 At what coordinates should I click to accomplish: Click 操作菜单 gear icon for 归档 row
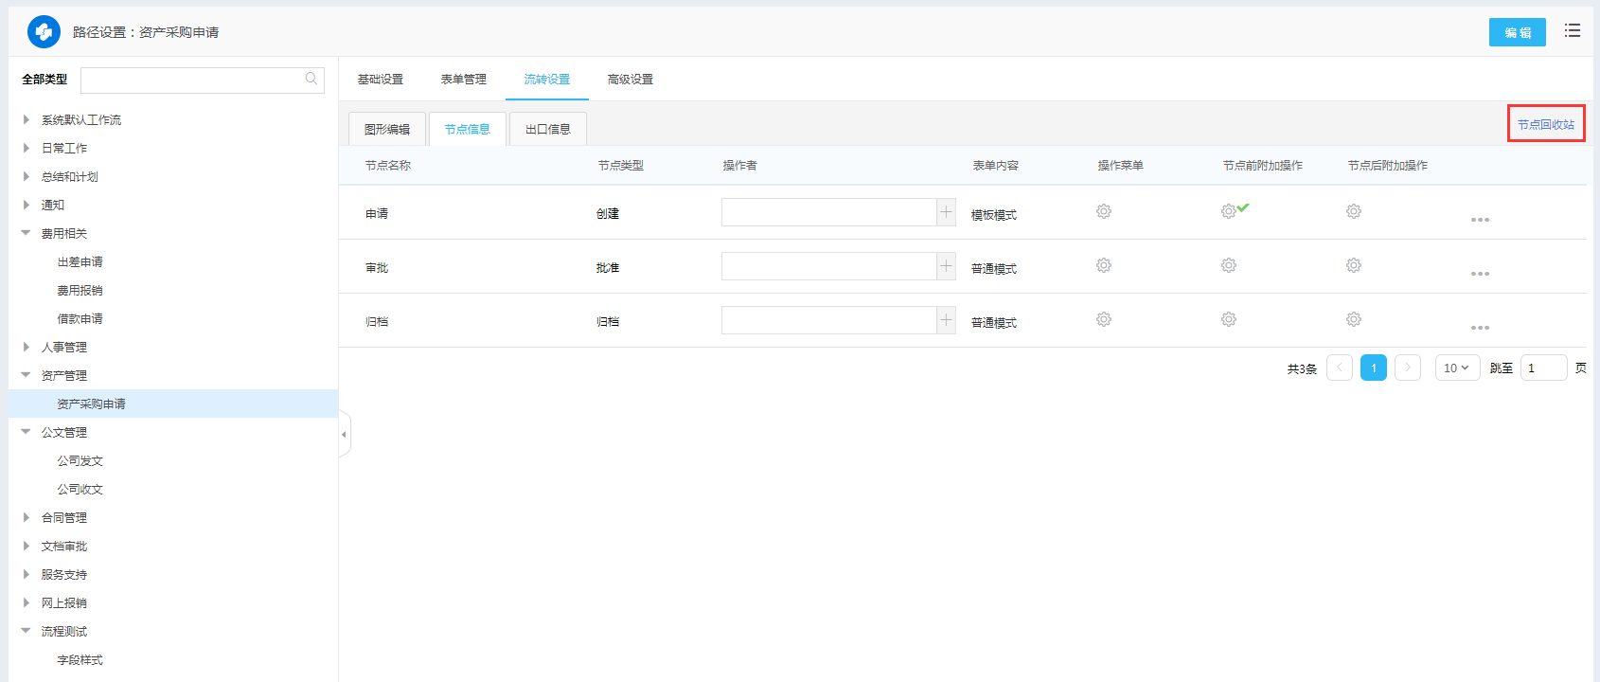tap(1103, 319)
